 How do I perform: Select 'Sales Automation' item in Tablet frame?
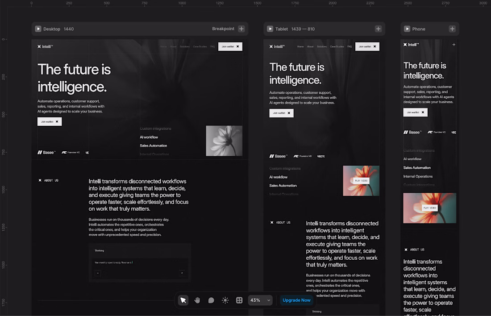tap(283, 185)
